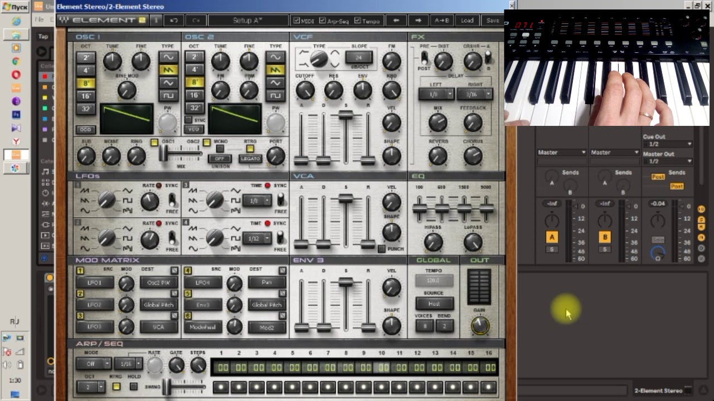Select the sawtooth waveform type in OSC 2
Image resolution: width=714 pixels, height=401 pixels.
[275, 70]
